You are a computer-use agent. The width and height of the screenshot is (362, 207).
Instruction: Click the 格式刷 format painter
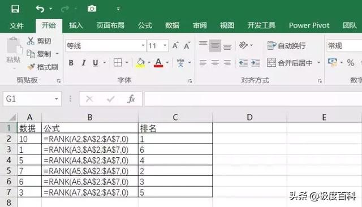click(42, 67)
